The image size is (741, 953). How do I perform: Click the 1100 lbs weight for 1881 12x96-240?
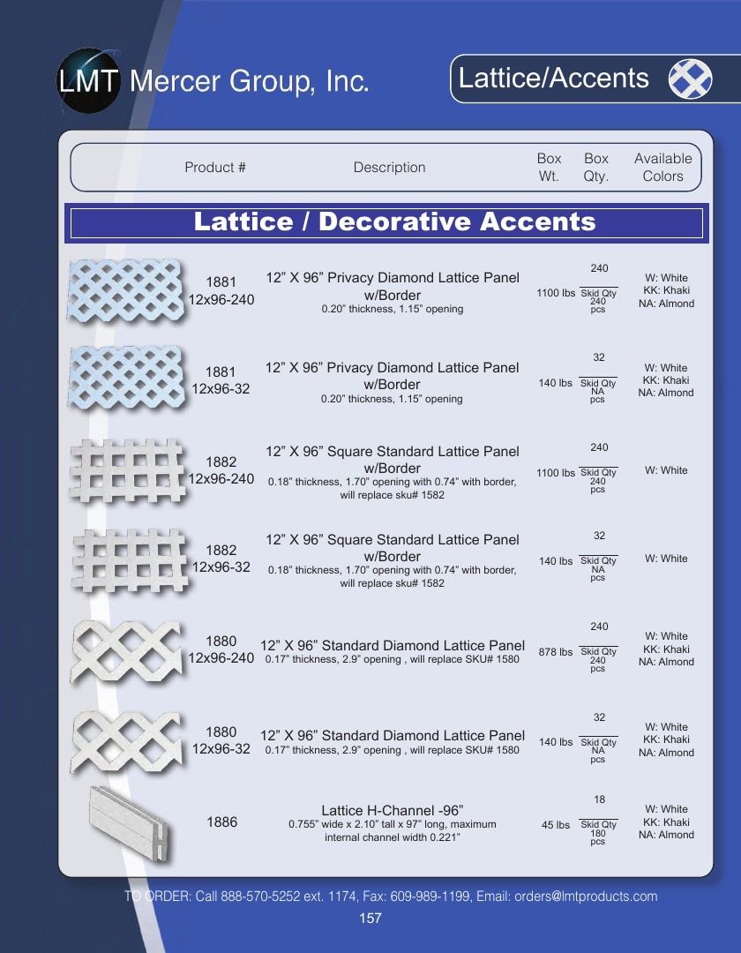(555, 293)
